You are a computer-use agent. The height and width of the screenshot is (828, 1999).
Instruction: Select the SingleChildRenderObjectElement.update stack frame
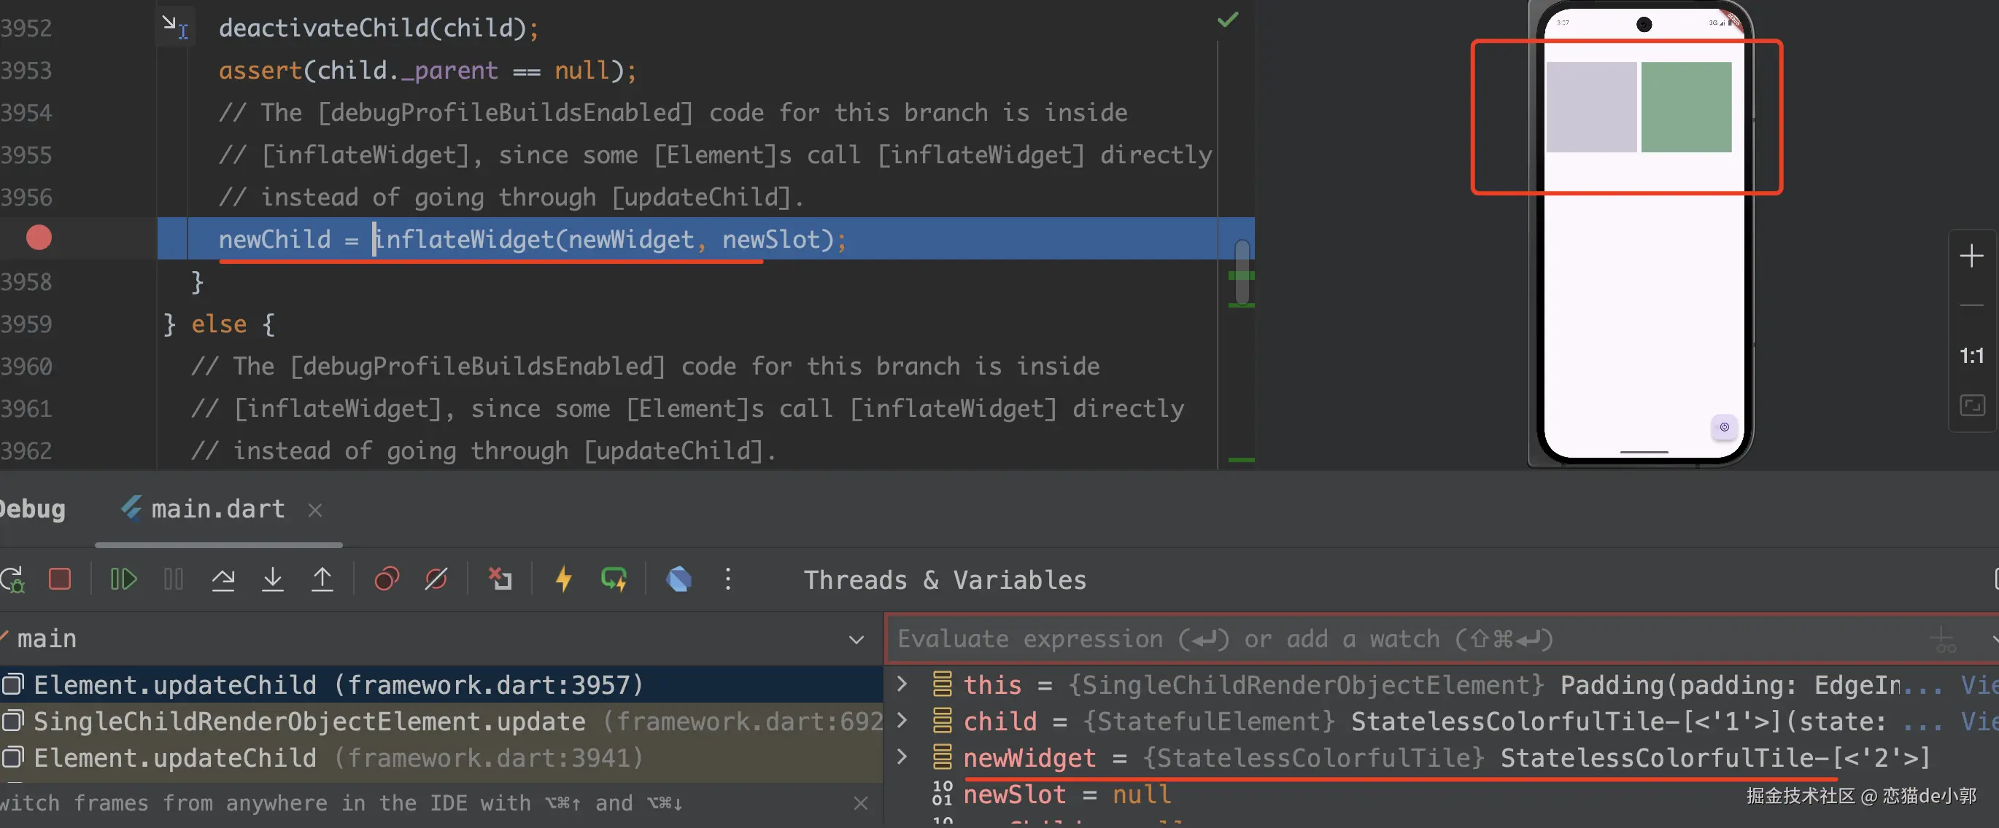click(310, 721)
